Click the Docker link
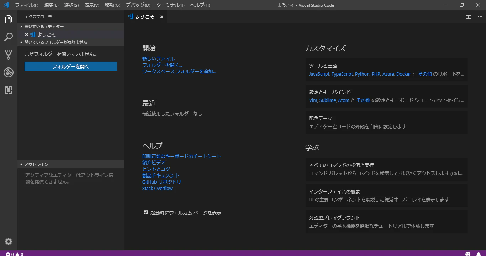 point(403,74)
